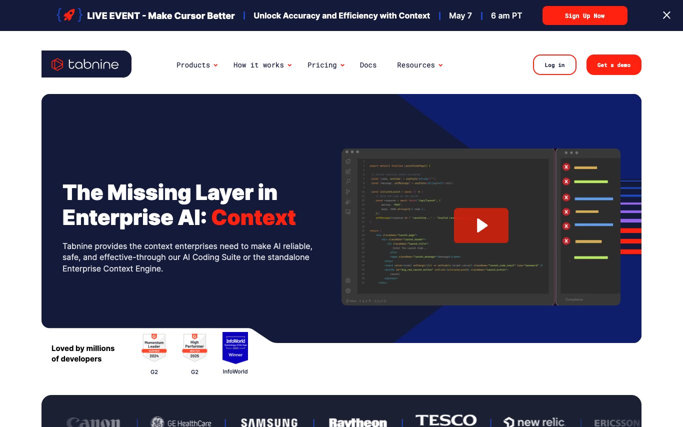
Task: Click the G2 Momentum Leader 2024 badge
Action: coord(154,348)
